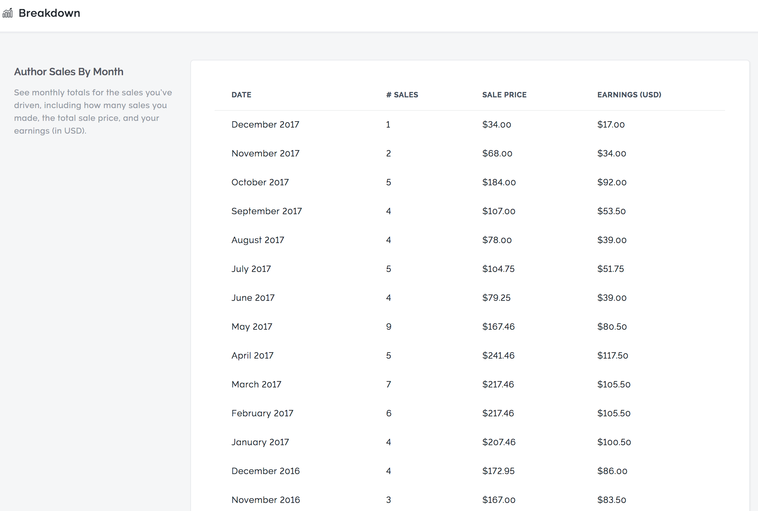This screenshot has height=511, width=758.
Task: Click the $78.00 sale price value
Action: (497, 240)
